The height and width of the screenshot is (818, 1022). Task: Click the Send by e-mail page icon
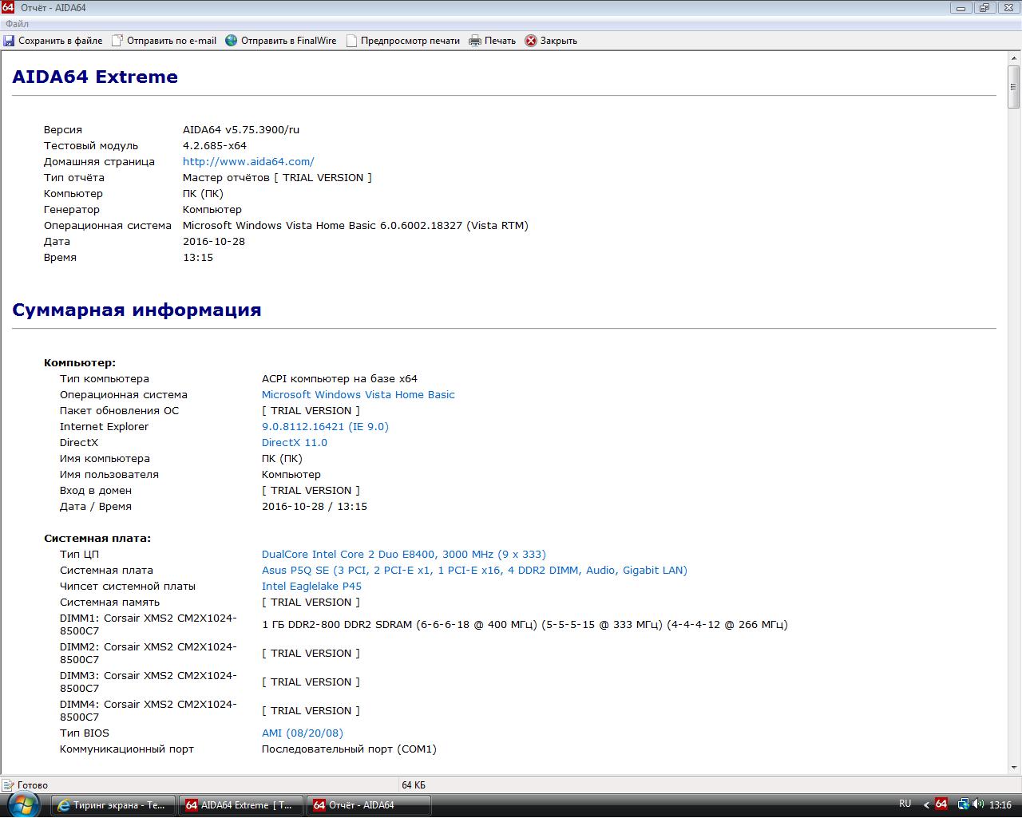[117, 41]
